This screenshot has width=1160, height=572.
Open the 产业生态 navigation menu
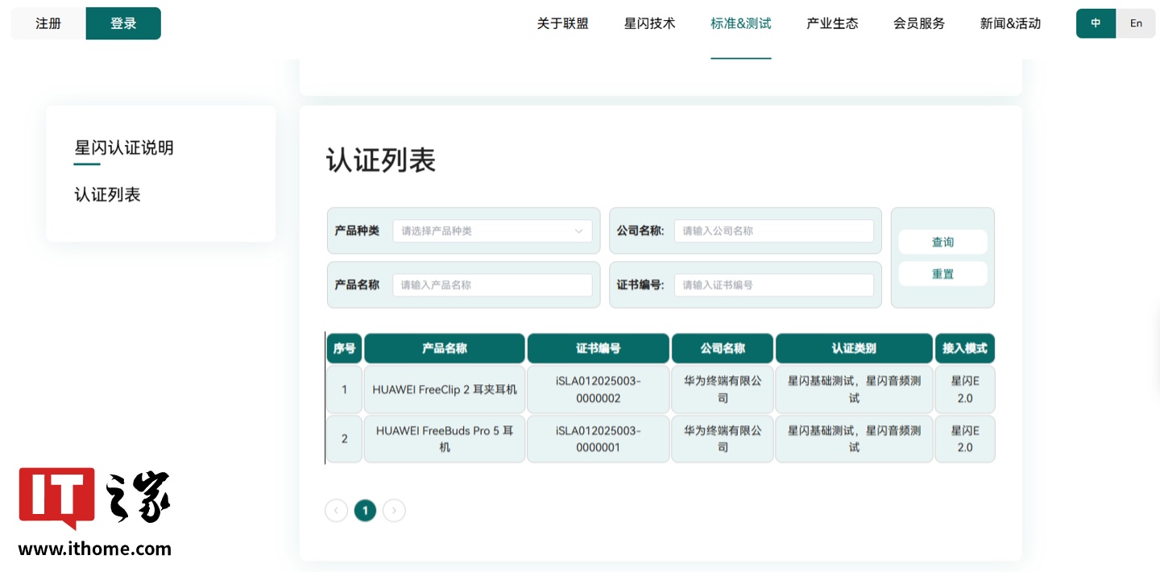tap(832, 24)
